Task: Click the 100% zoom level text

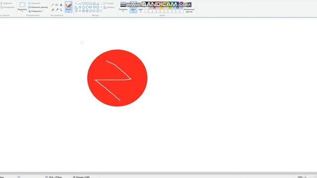Action: click(300, 177)
